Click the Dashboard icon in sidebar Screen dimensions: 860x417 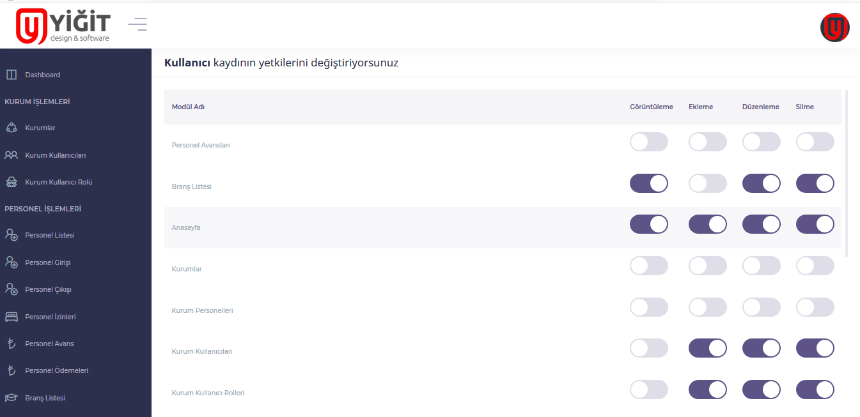(x=11, y=75)
